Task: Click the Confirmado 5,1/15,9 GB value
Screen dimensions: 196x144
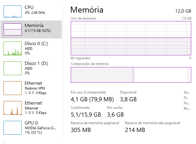Action: pos(86,115)
